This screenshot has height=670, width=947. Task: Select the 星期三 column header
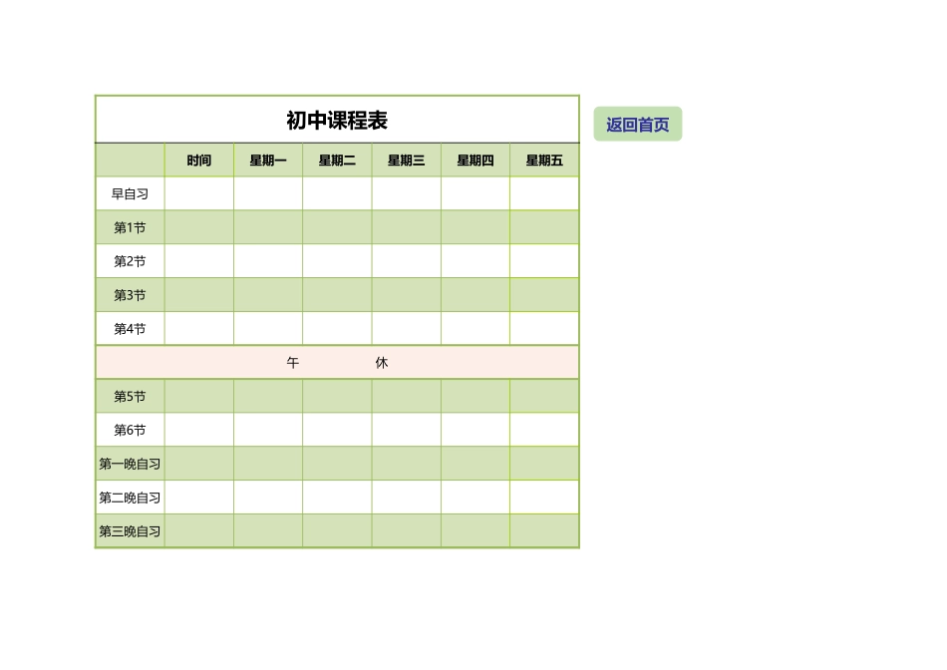coord(405,160)
